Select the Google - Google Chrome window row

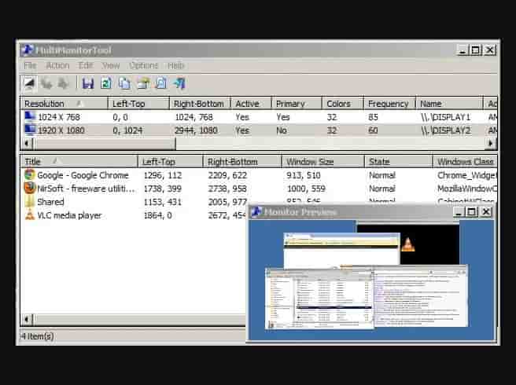[259, 175]
